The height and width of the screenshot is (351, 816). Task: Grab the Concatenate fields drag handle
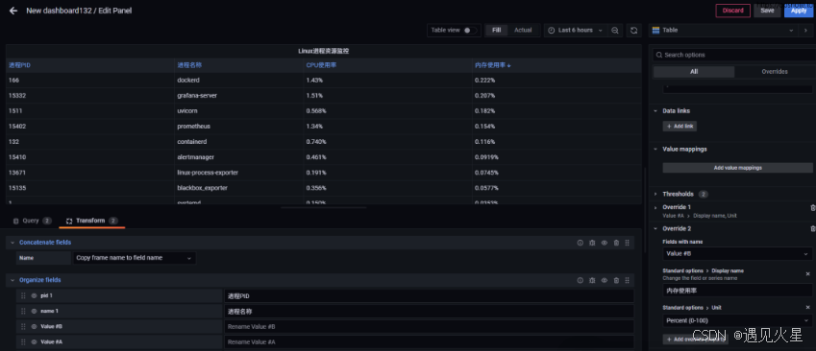[627, 243]
